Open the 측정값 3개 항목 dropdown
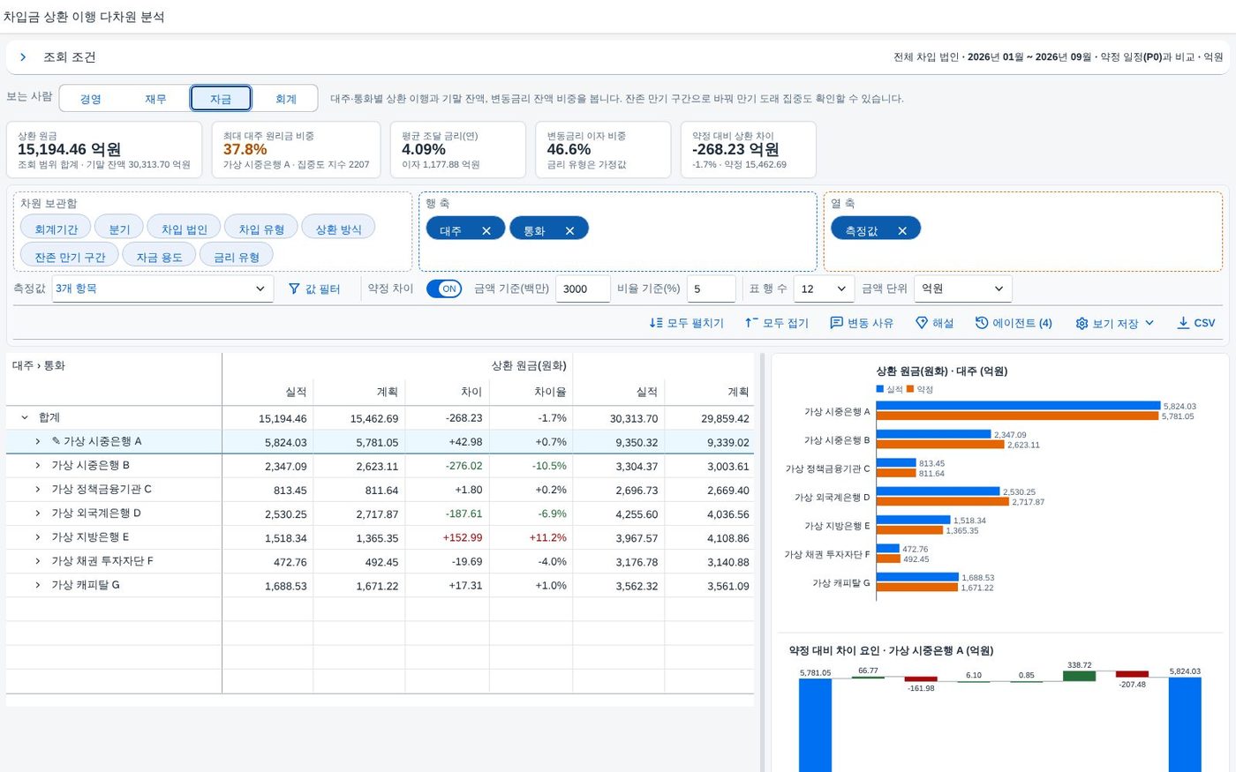 pyautogui.click(x=162, y=289)
